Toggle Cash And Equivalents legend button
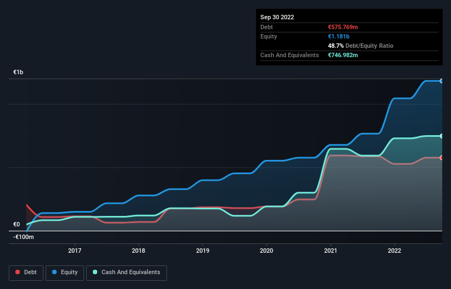Screen dimensions: 451x289 126,273
